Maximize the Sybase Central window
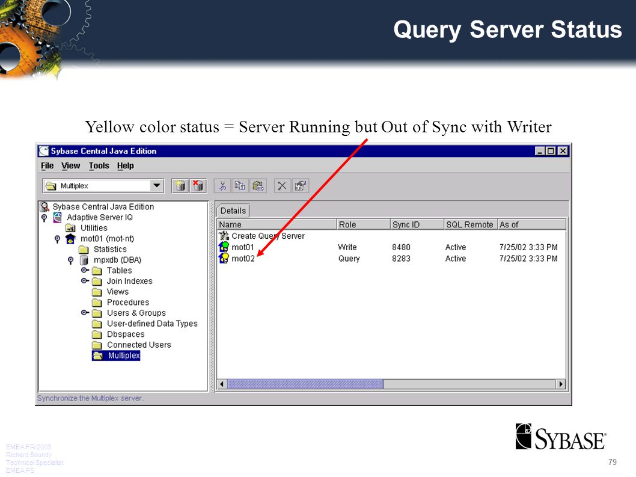The image size is (636, 477). pos(551,151)
